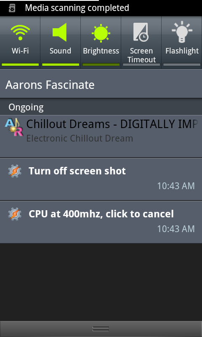This screenshot has width=202, height=337.
Task: Tap the green Wi-Fi signal icon
Action: [20, 32]
